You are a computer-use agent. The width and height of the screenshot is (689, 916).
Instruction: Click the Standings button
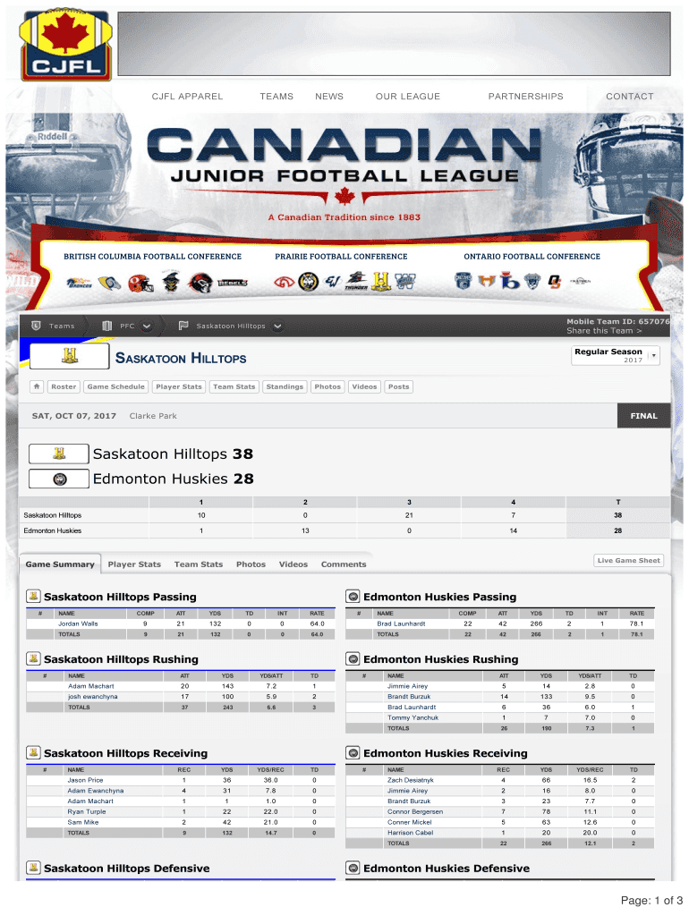(x=285, y=386)
